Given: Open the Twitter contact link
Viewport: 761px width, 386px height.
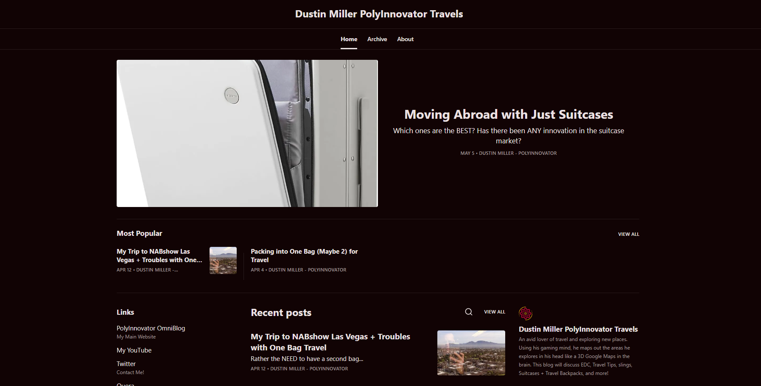Looking at the screenshot, I should [x=126, y=364].
